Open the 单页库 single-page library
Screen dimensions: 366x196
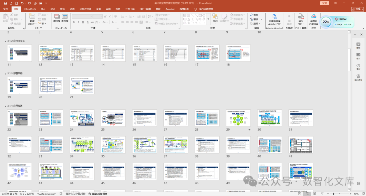coord(65,18)
